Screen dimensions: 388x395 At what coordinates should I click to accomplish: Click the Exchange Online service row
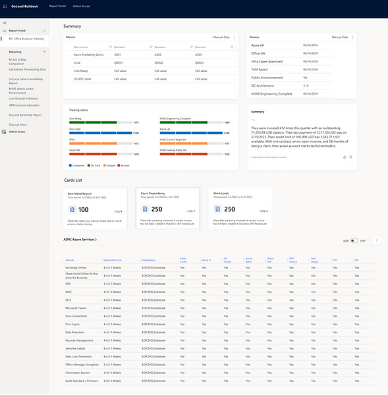click(x=218, y=267)
